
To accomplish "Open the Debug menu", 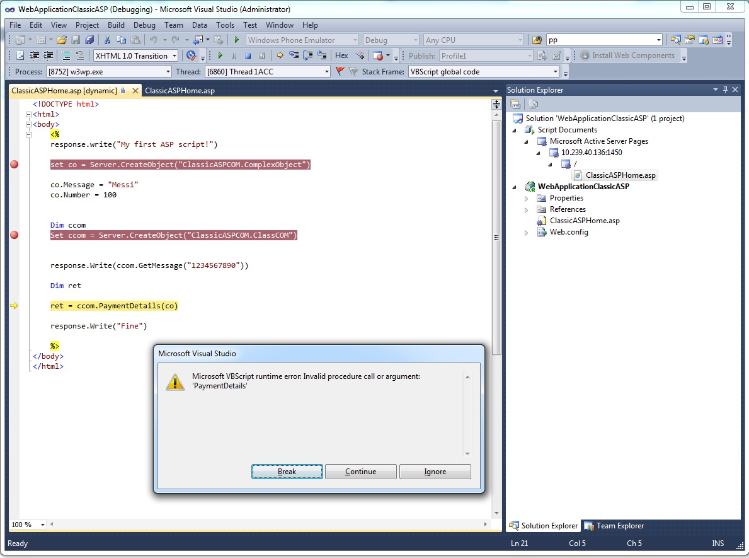I will [144, 25].
